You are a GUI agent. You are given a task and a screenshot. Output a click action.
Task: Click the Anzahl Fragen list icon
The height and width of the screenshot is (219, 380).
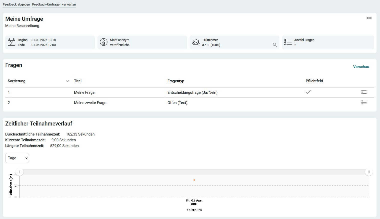coord(288,42)
